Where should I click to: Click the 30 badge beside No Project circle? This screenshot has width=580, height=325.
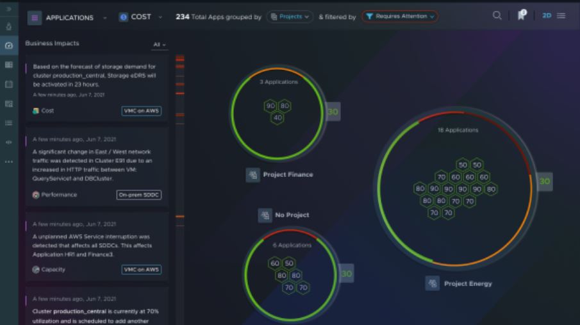pyautogui.click(x=347, y=274)
